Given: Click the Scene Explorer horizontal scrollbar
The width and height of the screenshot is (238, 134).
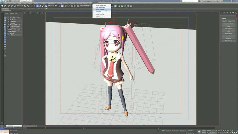Looking at the screenshot, I should [x=14, y=126].
